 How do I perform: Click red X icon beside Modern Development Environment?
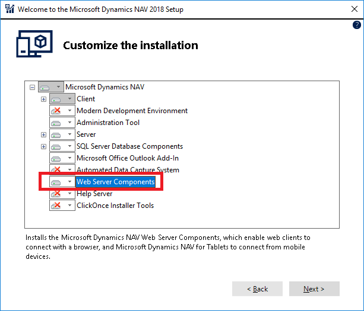pos(56,111)
